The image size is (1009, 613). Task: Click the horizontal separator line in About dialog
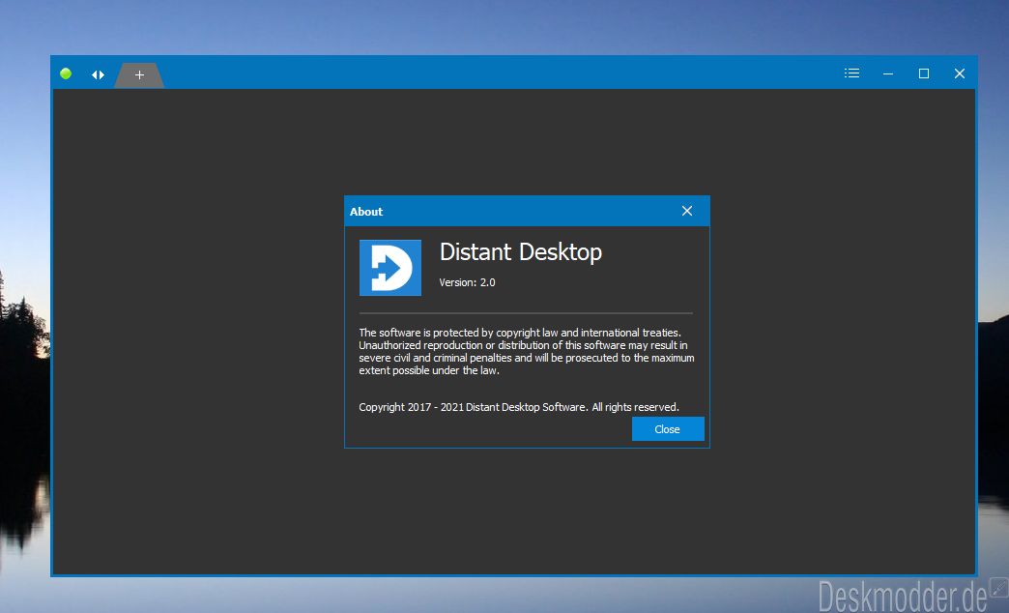526,313
